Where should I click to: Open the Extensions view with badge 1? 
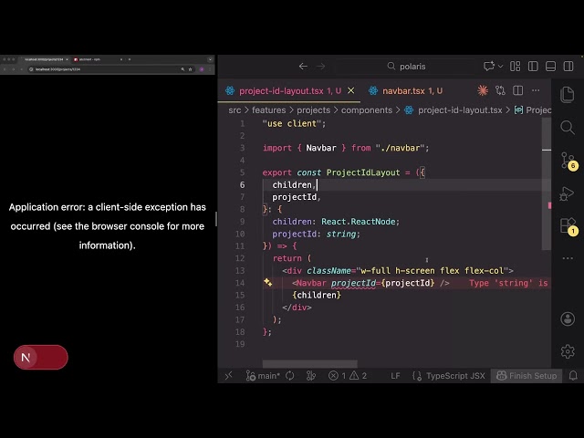[568, 226]
